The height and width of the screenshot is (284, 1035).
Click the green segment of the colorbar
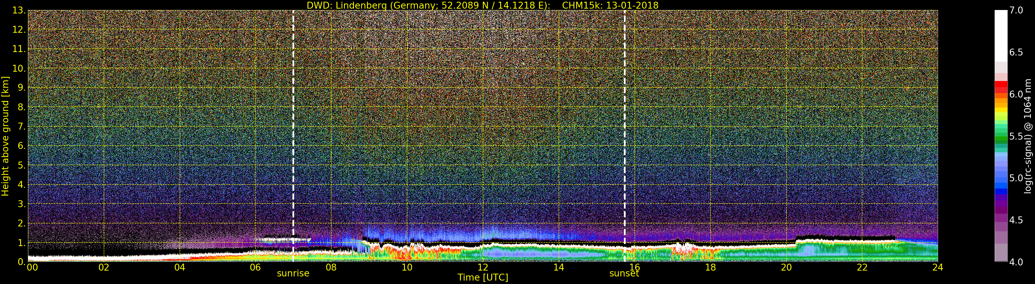pos(1001,139)
